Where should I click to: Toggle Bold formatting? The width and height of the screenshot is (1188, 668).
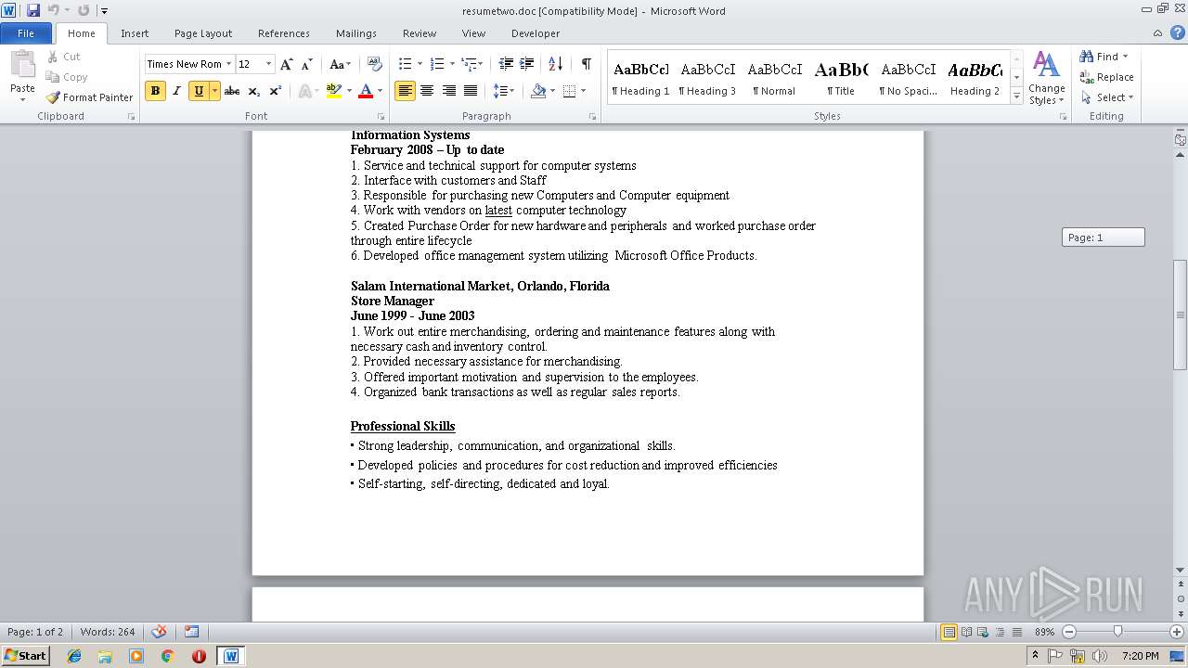(155, 91)
